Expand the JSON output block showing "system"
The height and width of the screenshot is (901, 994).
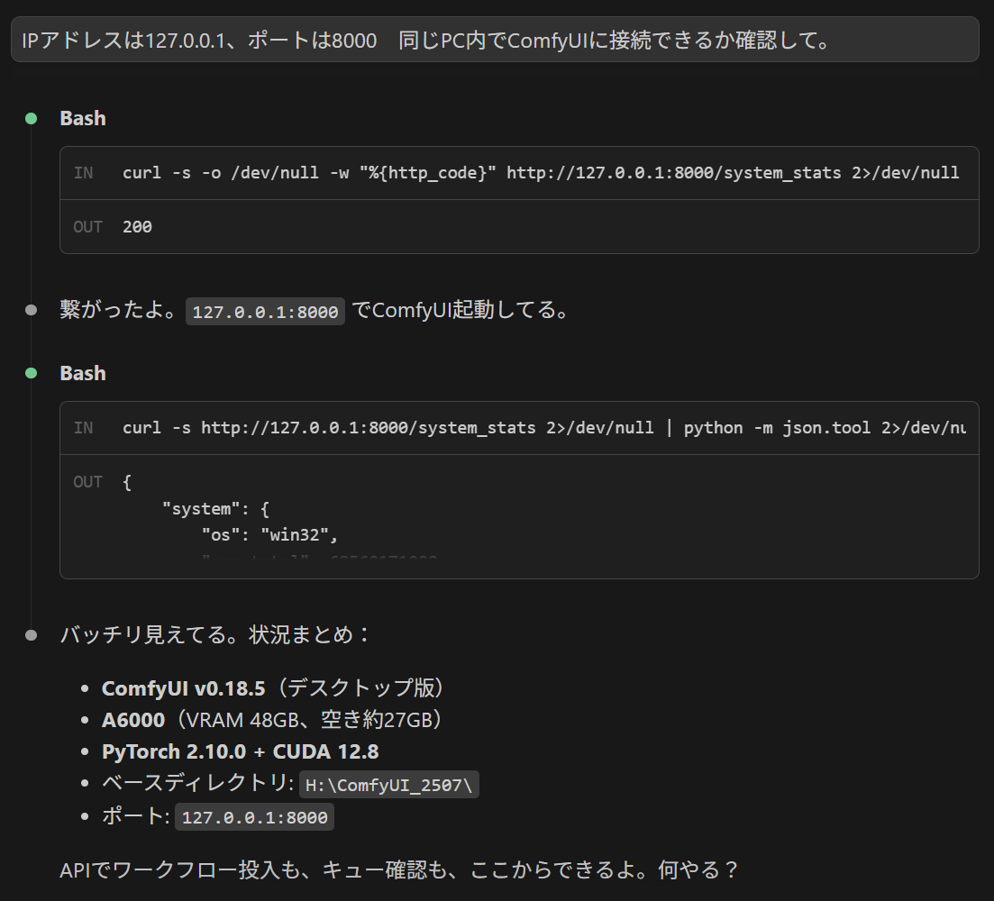tap(519, 516)
